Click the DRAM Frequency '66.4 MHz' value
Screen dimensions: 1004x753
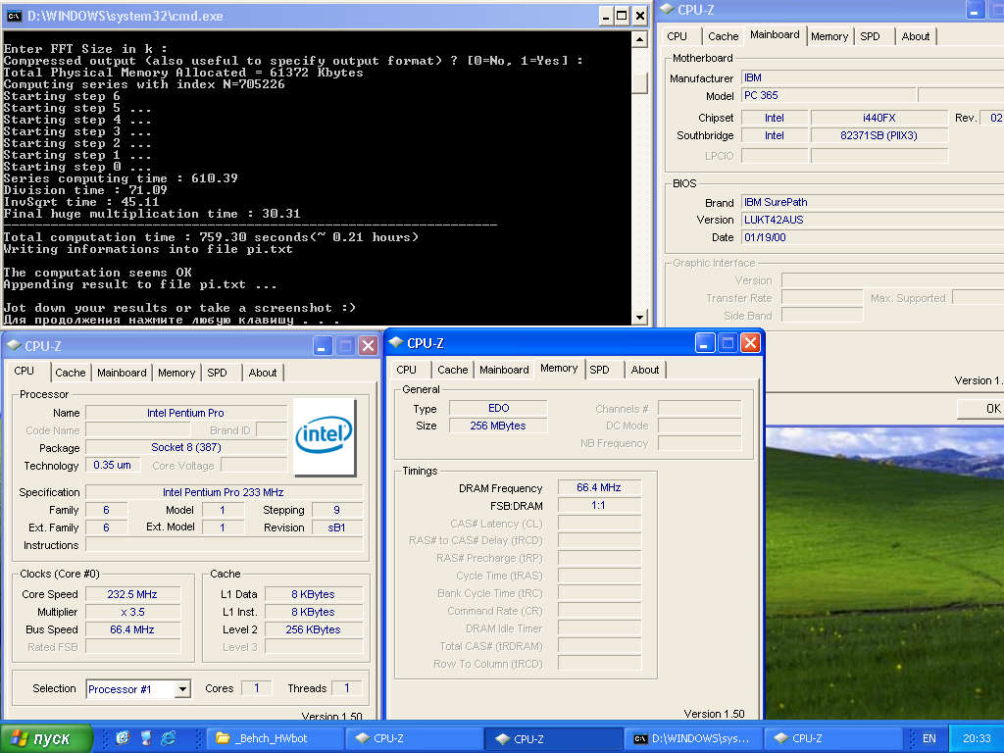599,487
